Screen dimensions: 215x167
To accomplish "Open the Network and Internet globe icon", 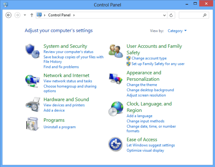I will point(32,81).
